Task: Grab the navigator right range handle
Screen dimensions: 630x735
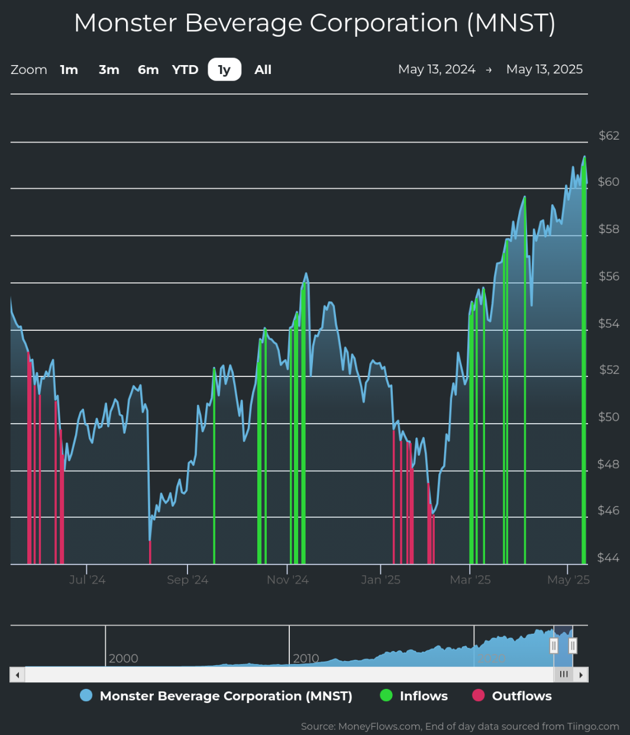Action: 573,645
